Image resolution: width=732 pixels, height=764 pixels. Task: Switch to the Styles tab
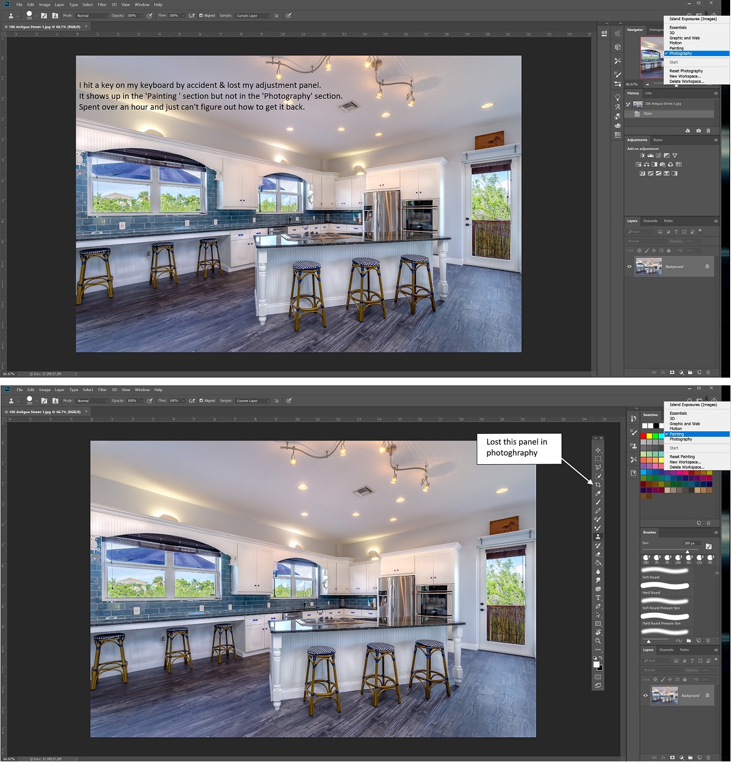[x=657, y=140]
